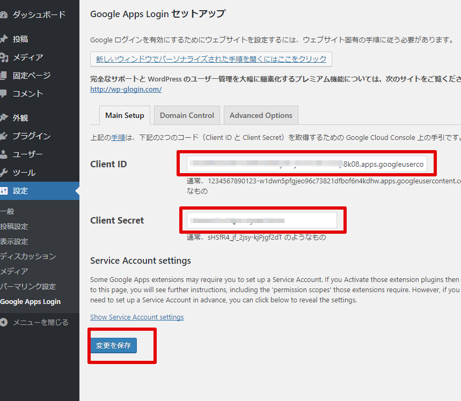Click the sample Client ID text starting 1234567890123
461x401 pixels.
point(334,181)
